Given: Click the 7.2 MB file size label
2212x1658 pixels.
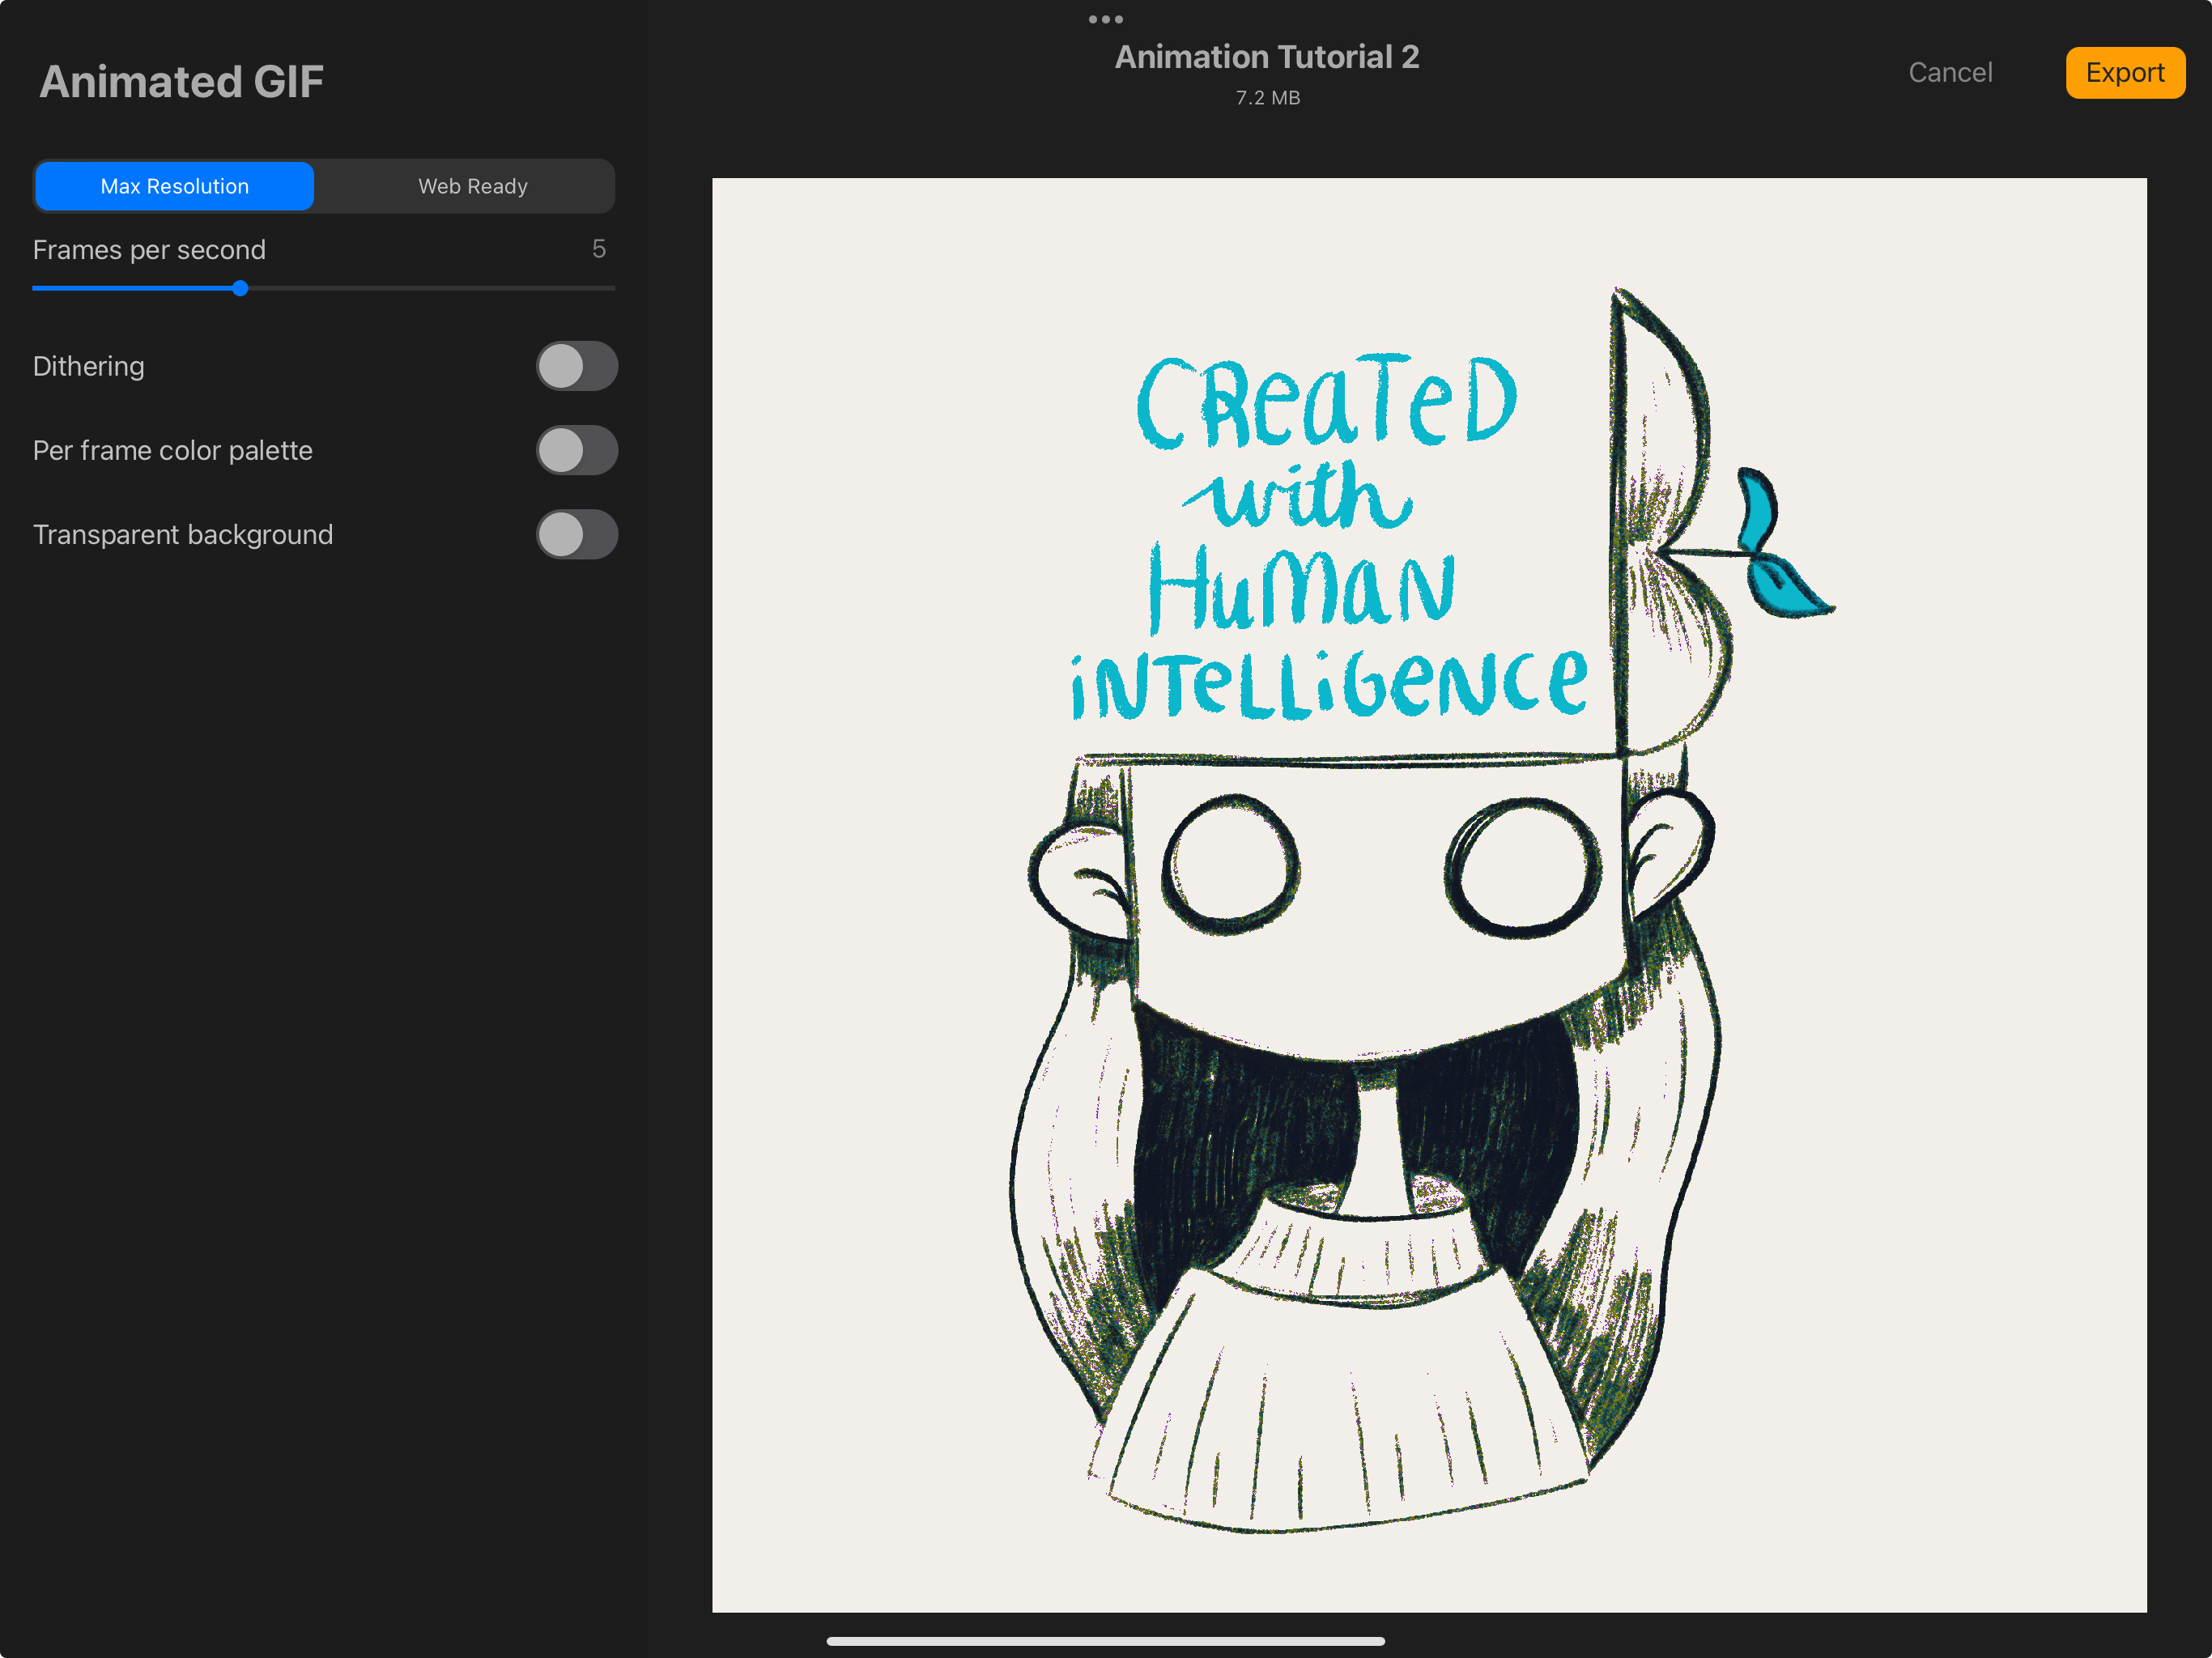Looking at the screenshot, I should [1266, 97].
